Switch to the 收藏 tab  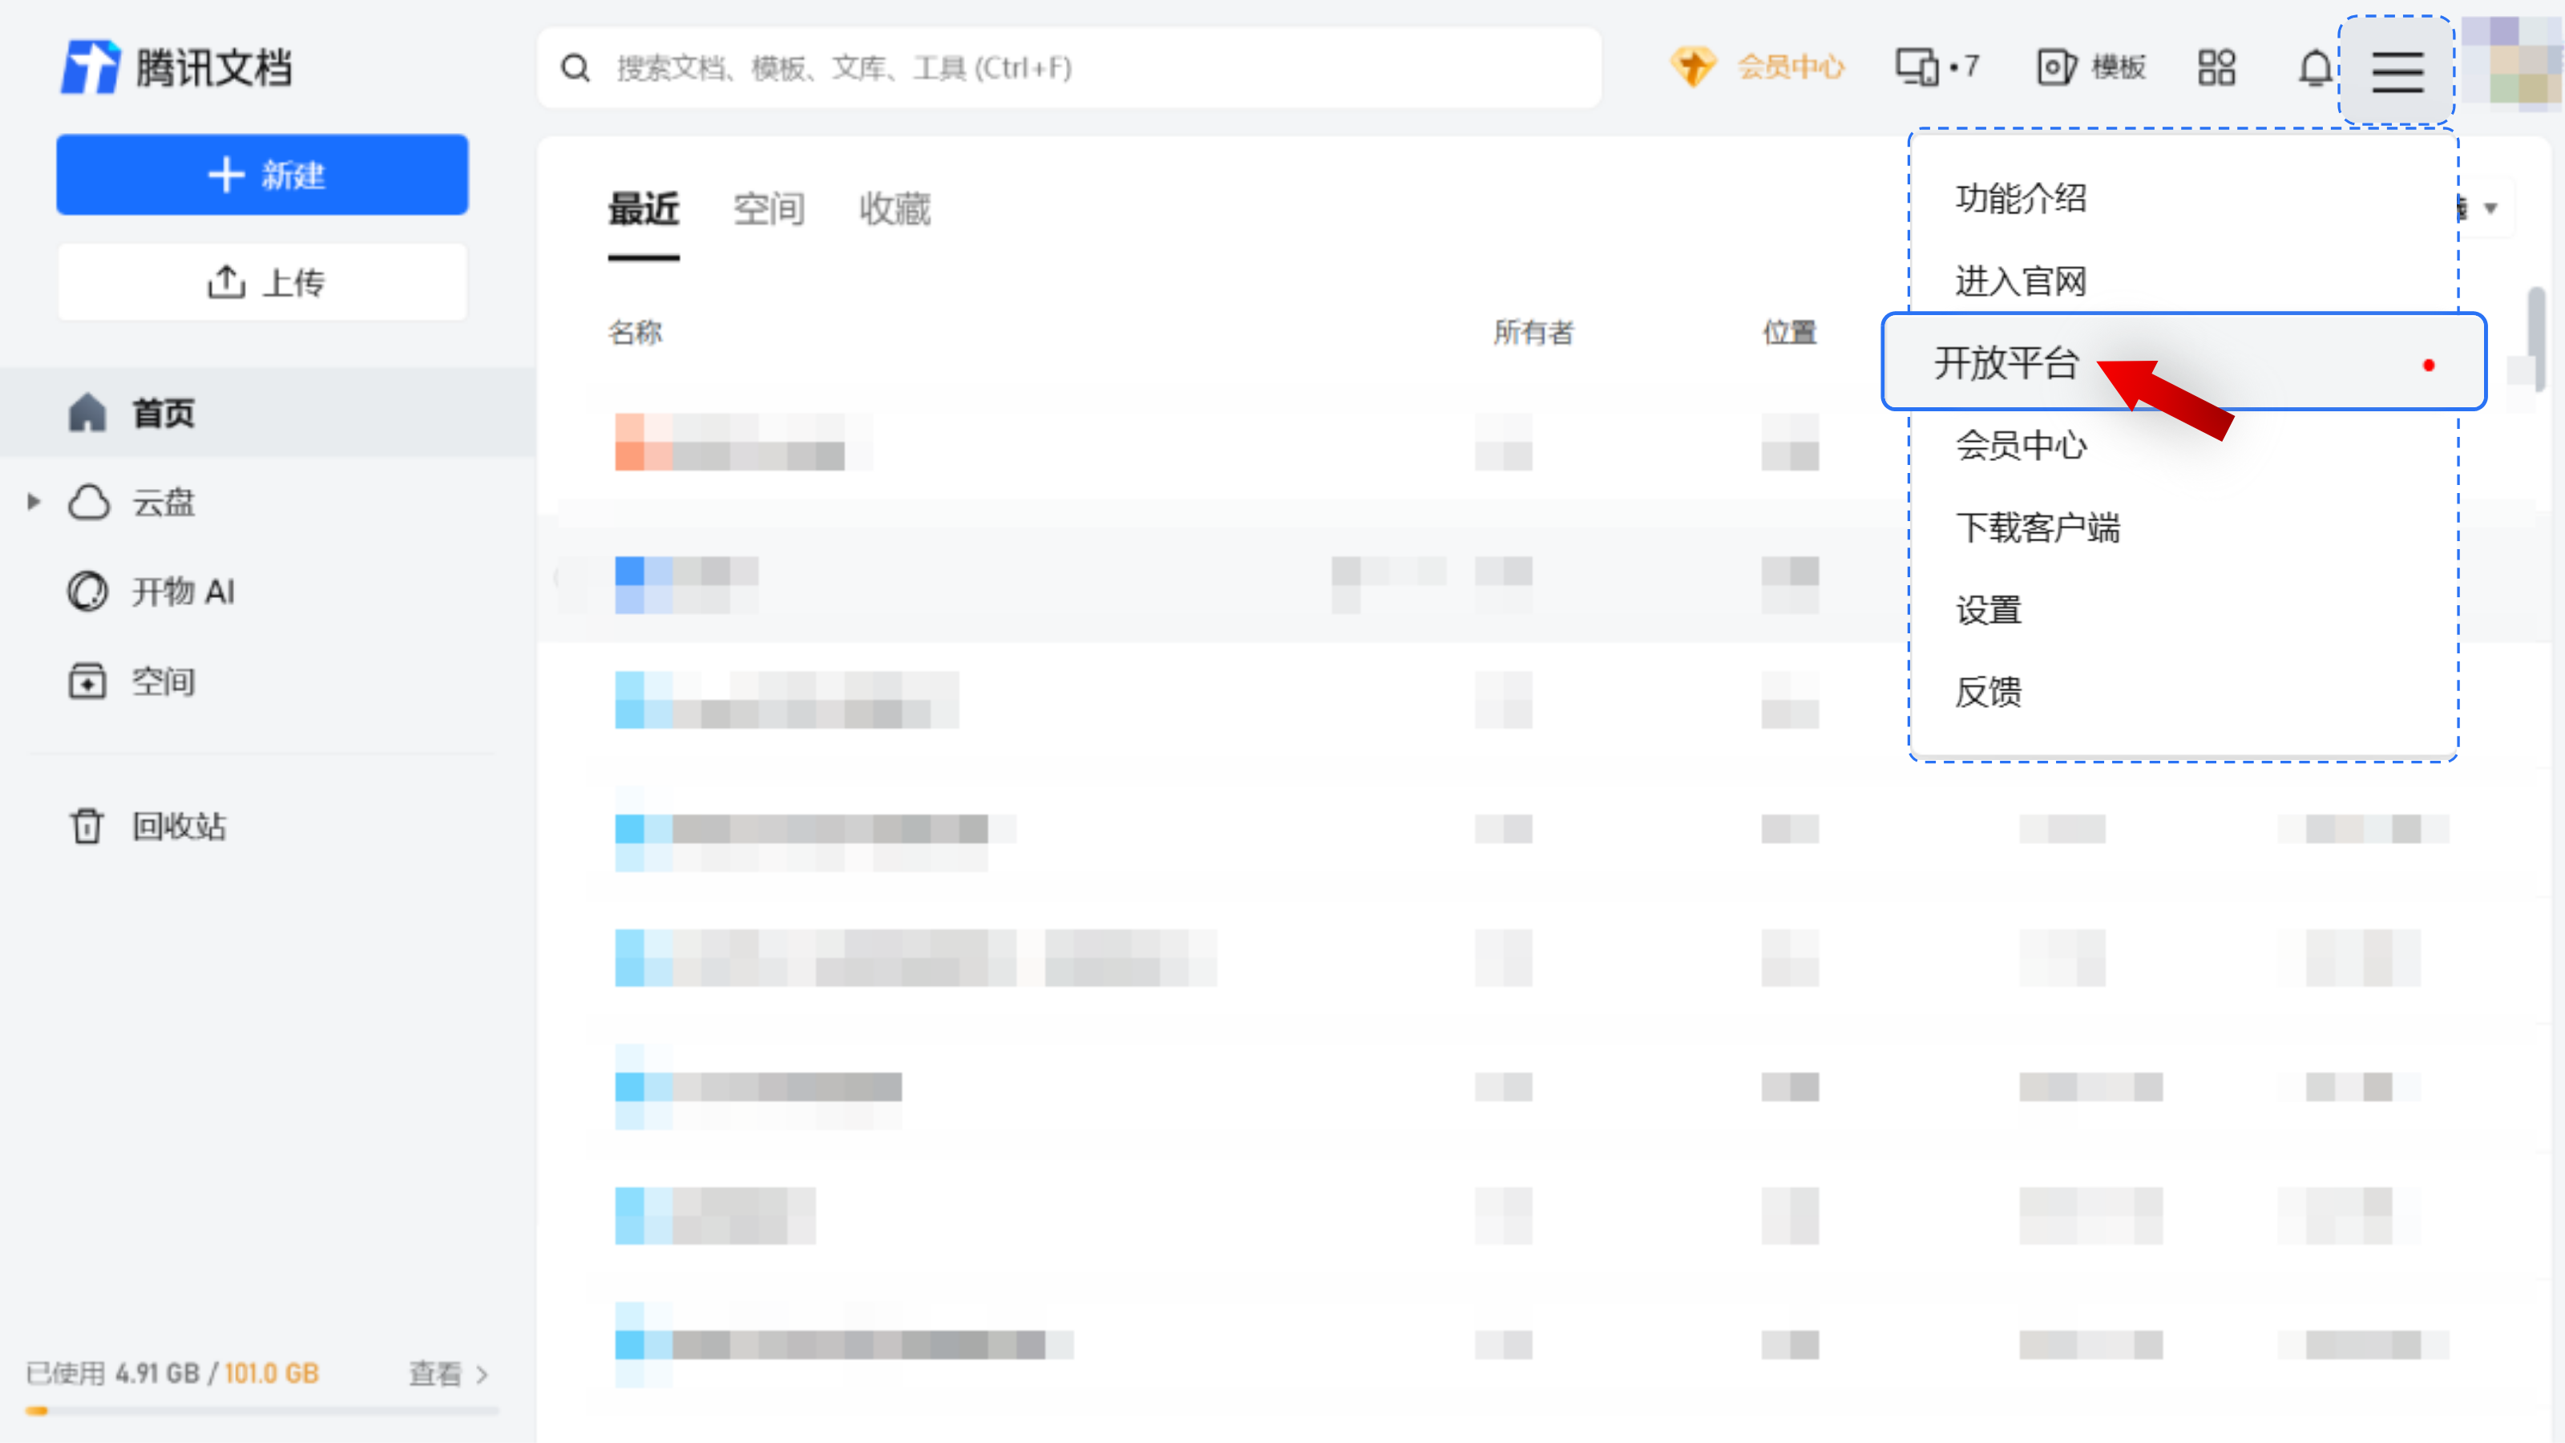895,209
